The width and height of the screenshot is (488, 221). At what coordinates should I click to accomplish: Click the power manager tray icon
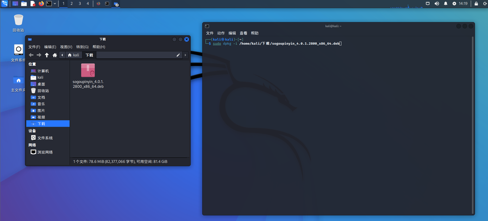(x=454, y=4)
